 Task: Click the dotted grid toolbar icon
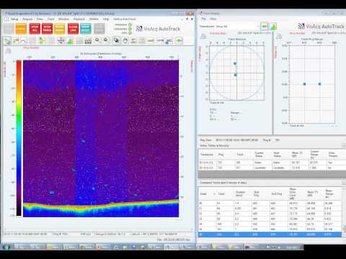(88, 41)
